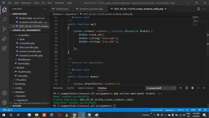Switch to the Output panel tab
The width and height of the screenshot is (209, 118).
tap(71, 88)
